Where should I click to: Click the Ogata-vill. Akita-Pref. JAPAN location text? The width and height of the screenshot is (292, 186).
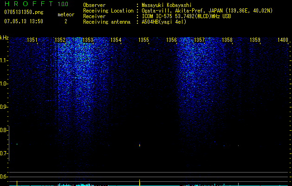207,11
